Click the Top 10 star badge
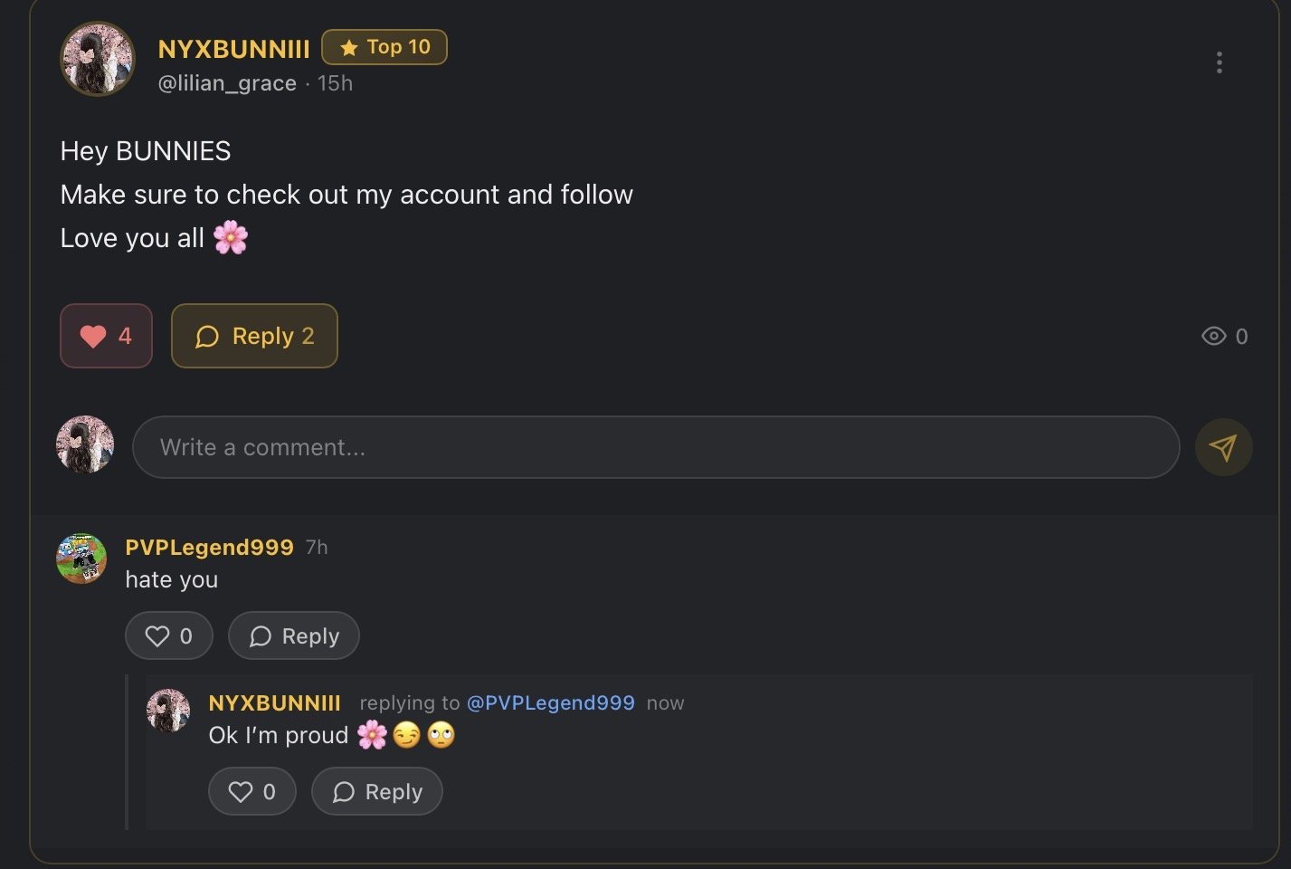 [x=384, y=47]
